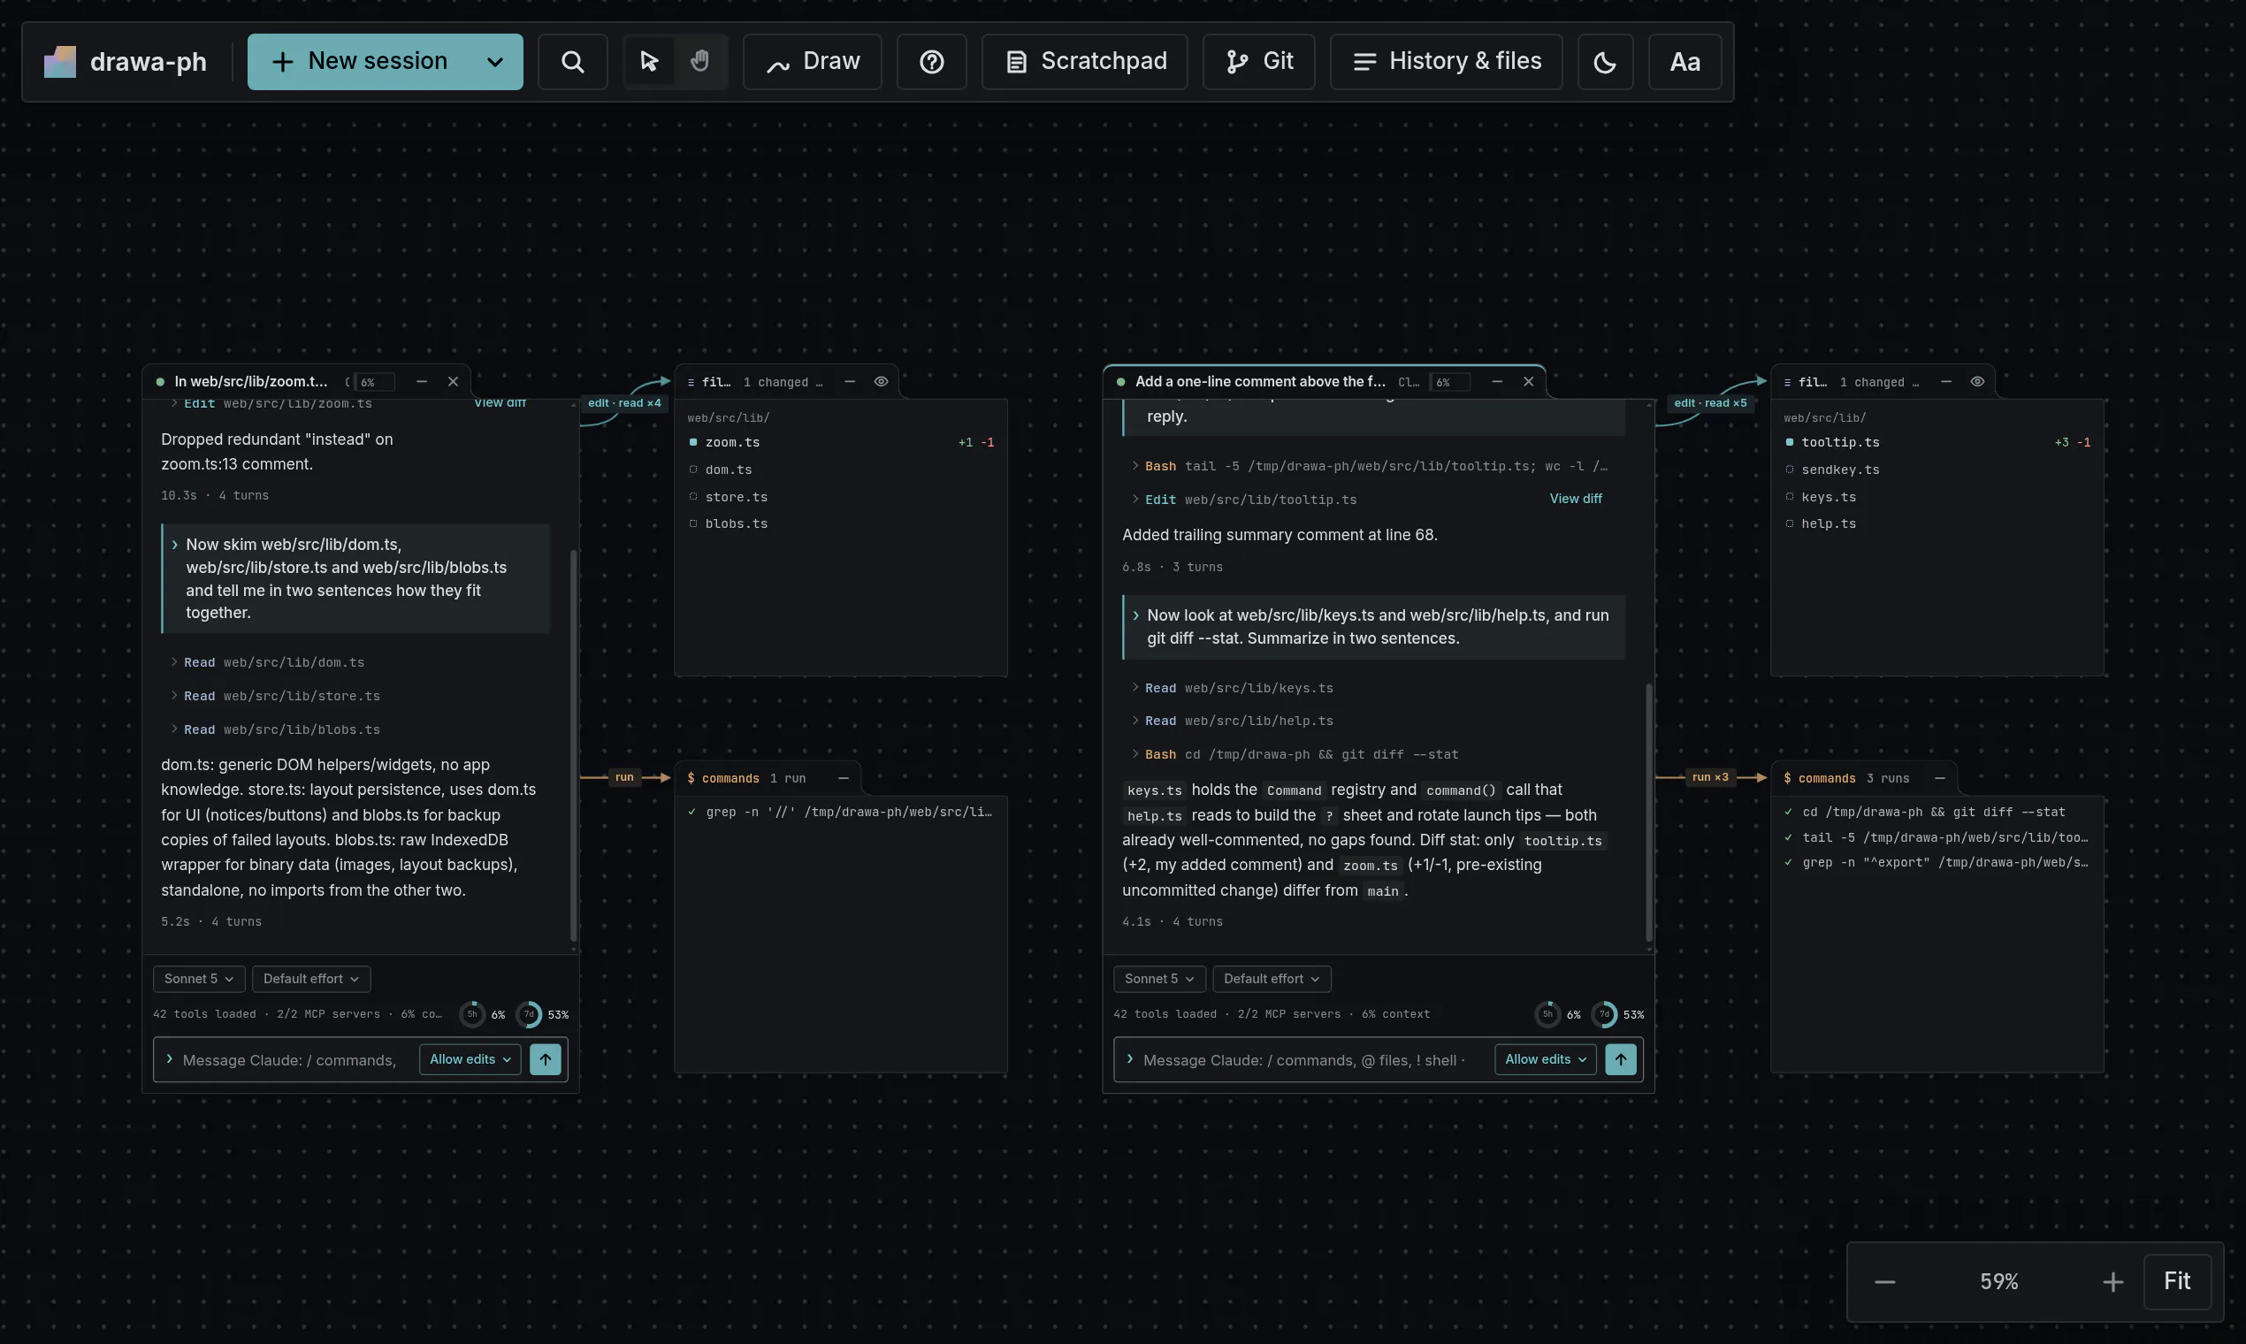Image resolution: width=2246 pixels, height=1344 pixels.
Task: Send message in the tooltip session
Action: point(1620,1059)
